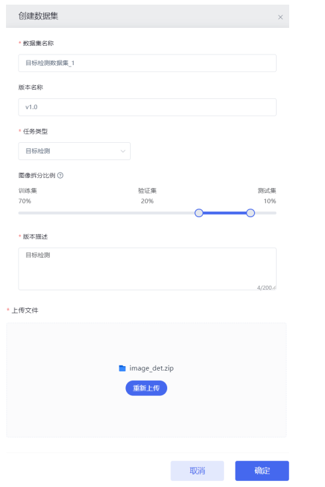Viewport: 325px width, 487px height.
Task: Open the help icon beside 图像拆分比例
Action: (60, 175)
